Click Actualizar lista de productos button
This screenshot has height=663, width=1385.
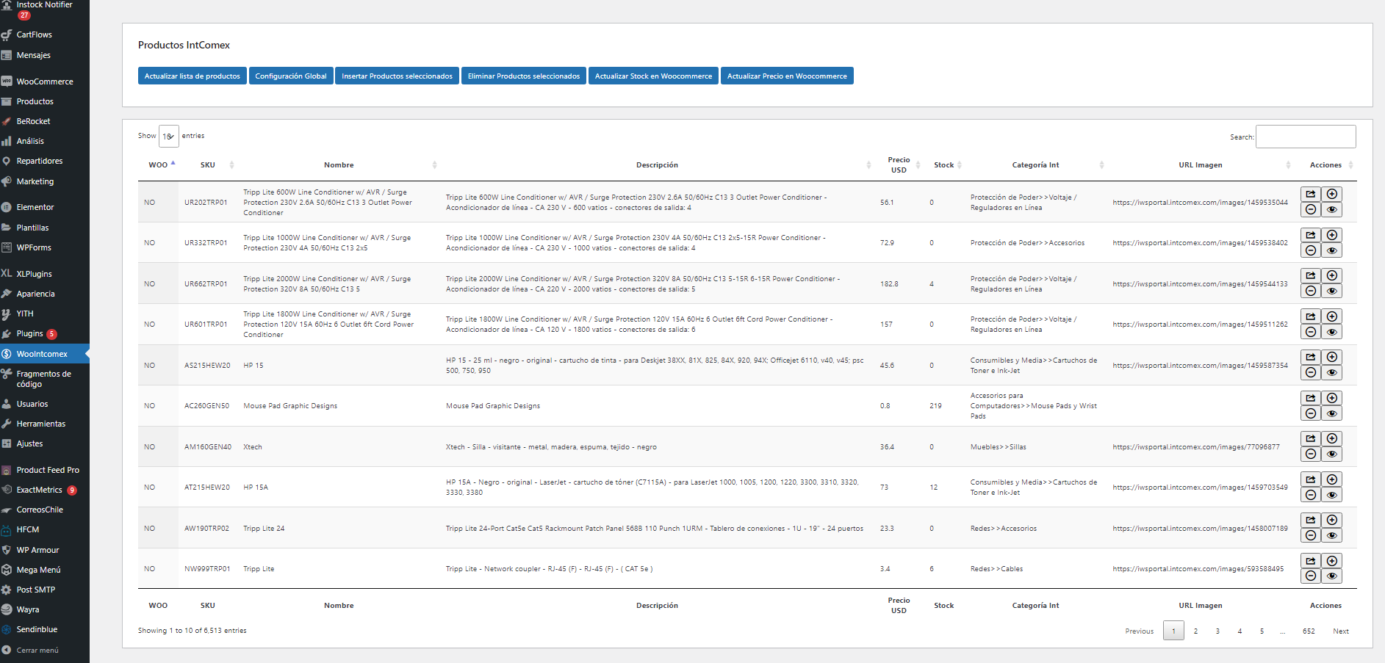(193, 76)
